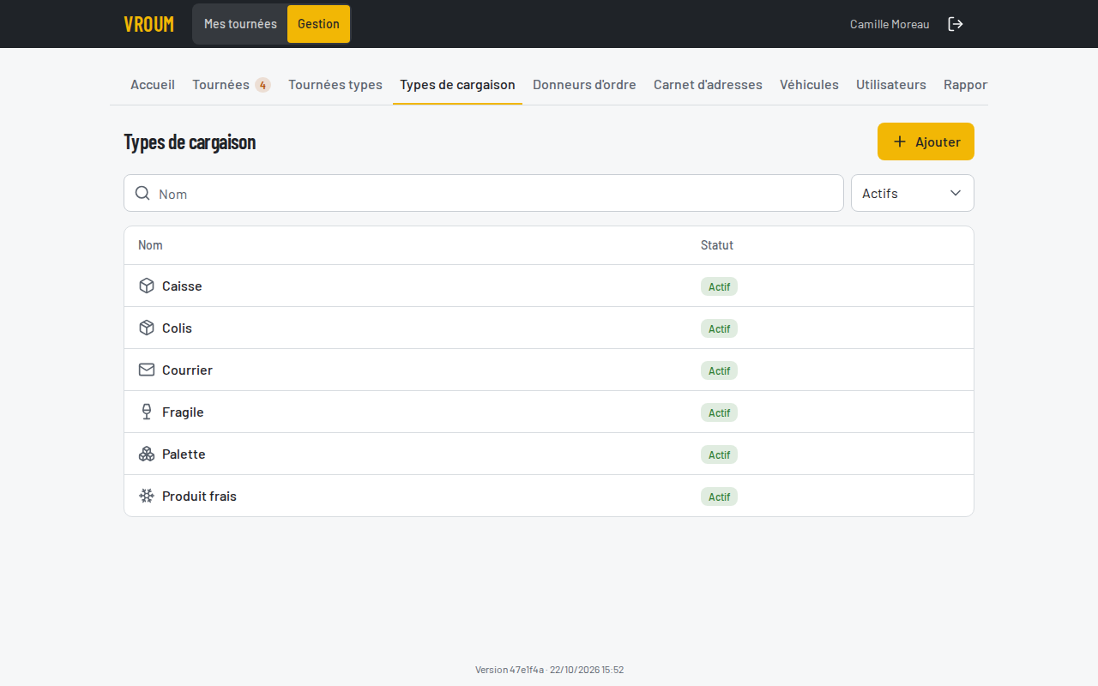
Task: Open the Produit frais row
Action: [549, 496]
